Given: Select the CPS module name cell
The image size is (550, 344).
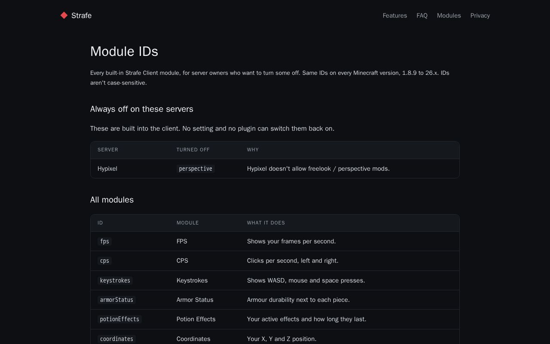Looking at the screenshot, I should click(x=182, y=261).
